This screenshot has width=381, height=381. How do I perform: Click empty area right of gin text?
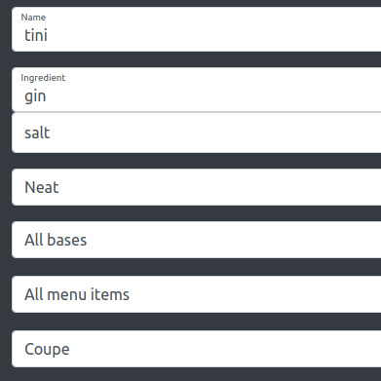pos(214,96)
